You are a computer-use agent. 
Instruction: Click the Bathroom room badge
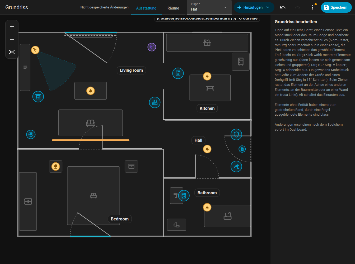coord(207,193)
